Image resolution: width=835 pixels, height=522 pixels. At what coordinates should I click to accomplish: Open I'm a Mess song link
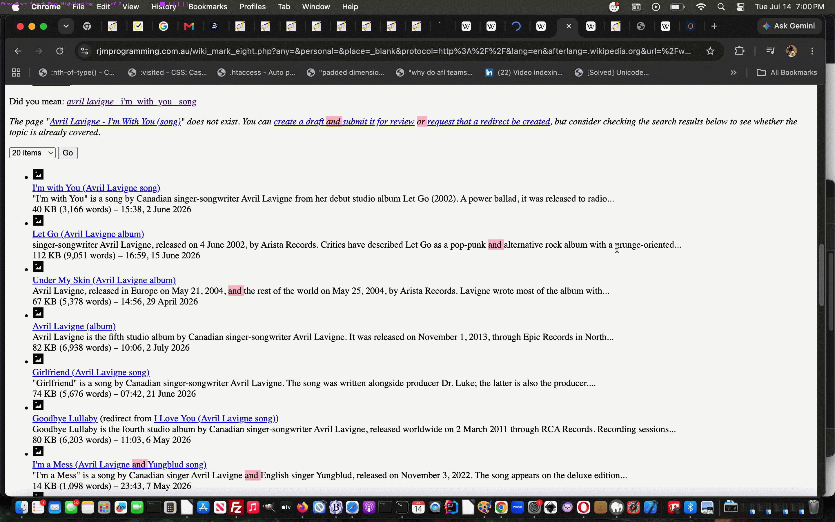pos(119,464)
